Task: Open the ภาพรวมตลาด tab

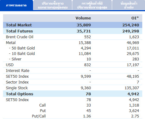Action: (x=16, y=5)
